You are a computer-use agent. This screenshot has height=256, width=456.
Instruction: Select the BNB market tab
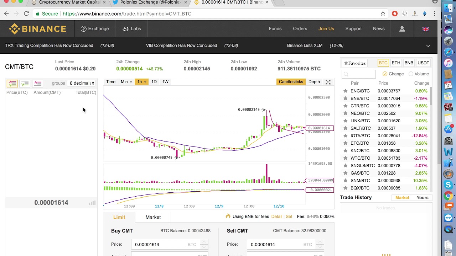pos(409,63)
